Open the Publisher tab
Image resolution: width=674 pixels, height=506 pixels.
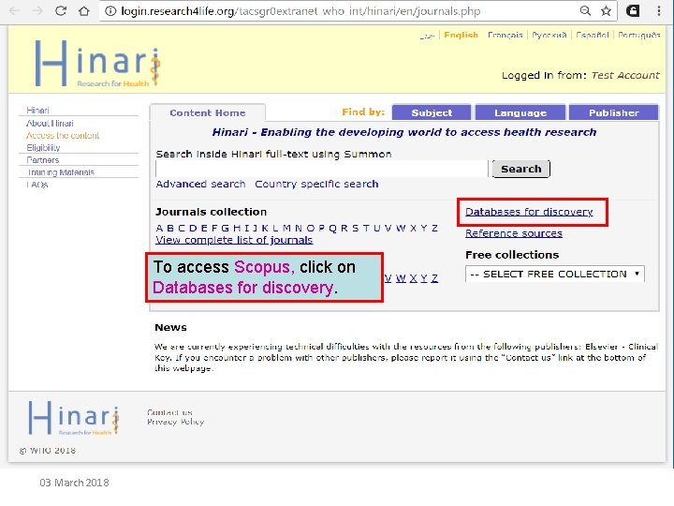(x=613, y=112)
